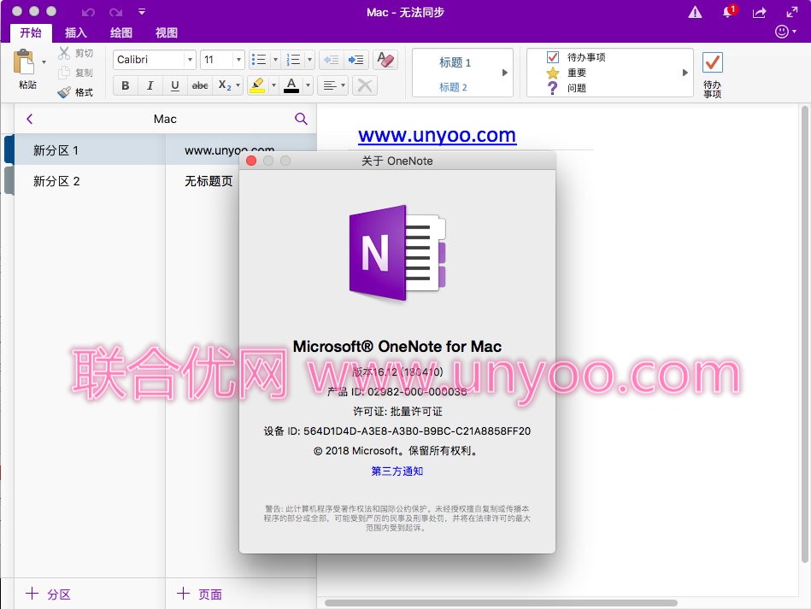The height and width of the screenshot is (609, 811).
Task: Open the www.unyoo.com page title link
Action: tap(437, 135)
